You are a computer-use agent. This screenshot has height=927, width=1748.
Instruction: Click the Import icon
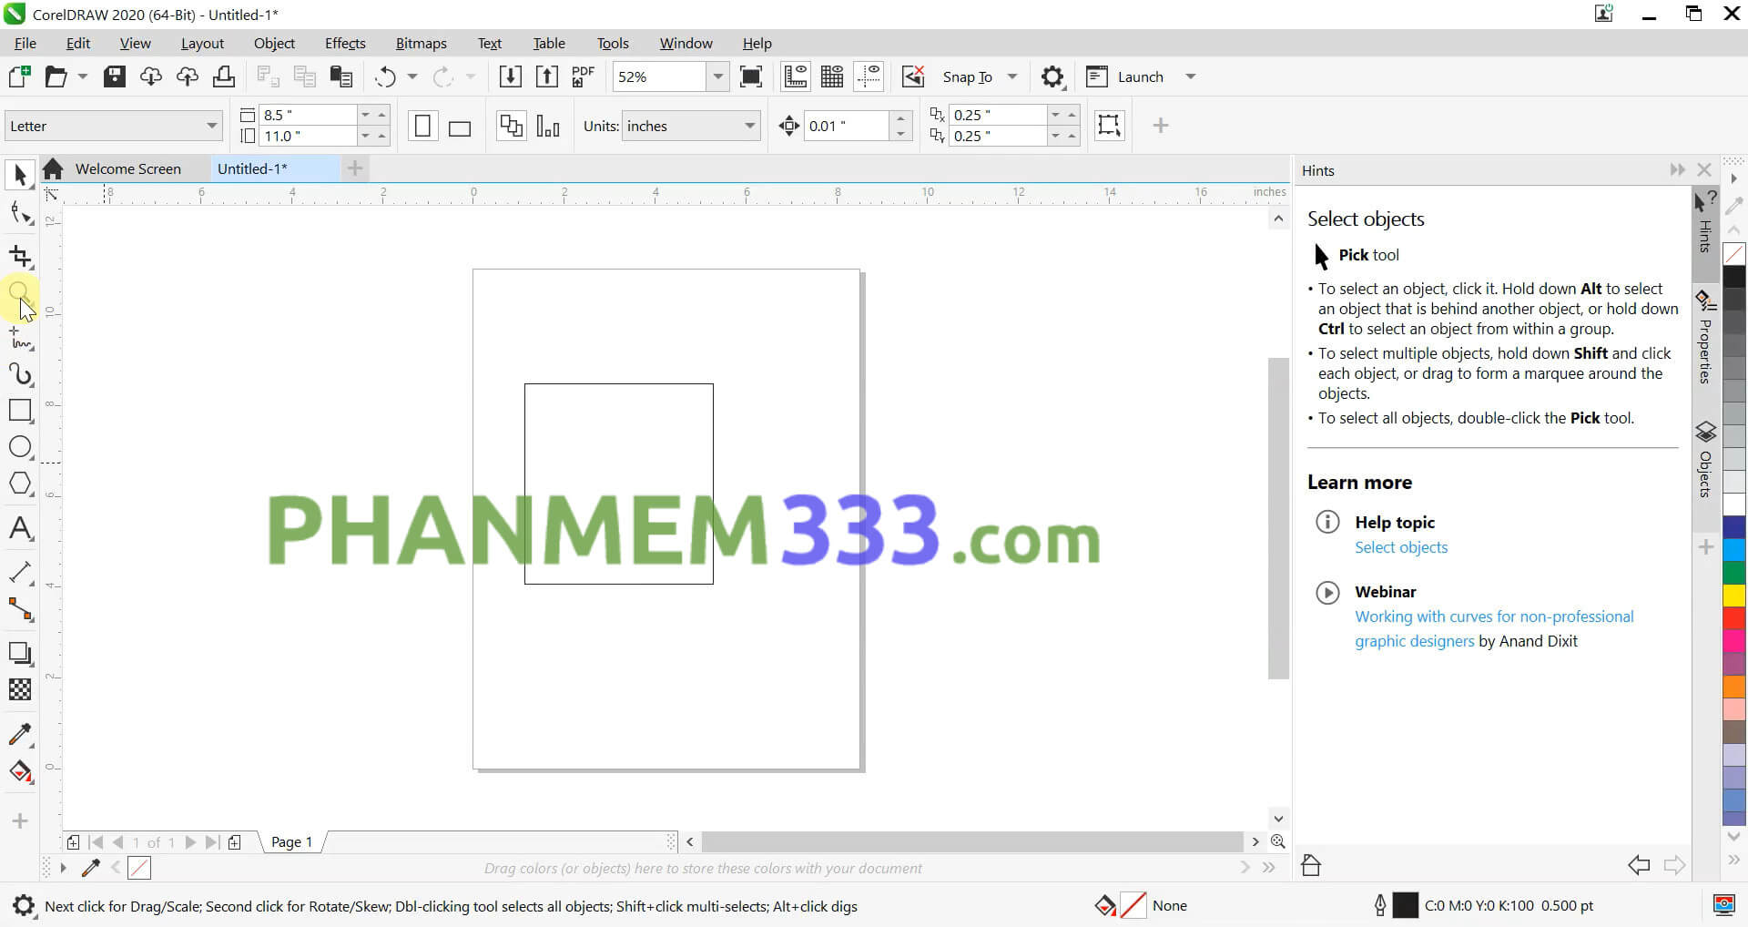[x=511, y=76]
